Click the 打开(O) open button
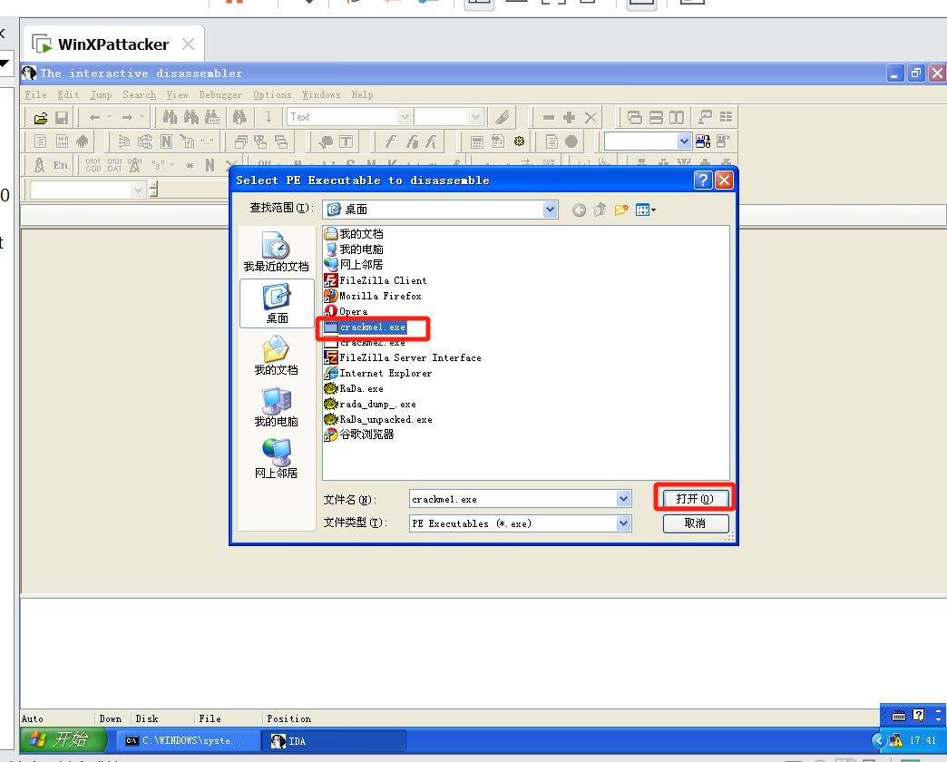The image size is (947, 762). point(695,499)
